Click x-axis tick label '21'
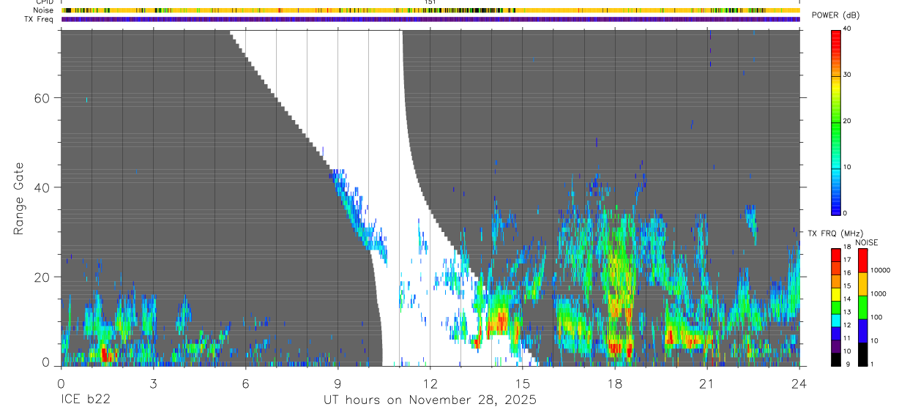Image resolution: width=899 pixels, height=415 pixels. click(707, 384)
